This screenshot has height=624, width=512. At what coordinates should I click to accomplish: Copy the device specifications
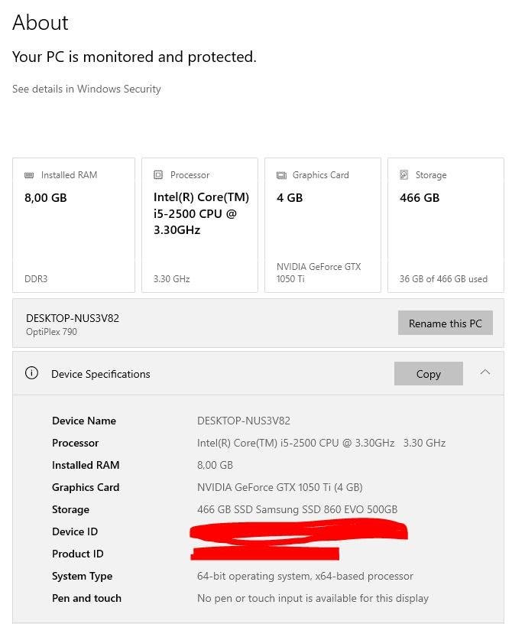click(x=428, y=374)
